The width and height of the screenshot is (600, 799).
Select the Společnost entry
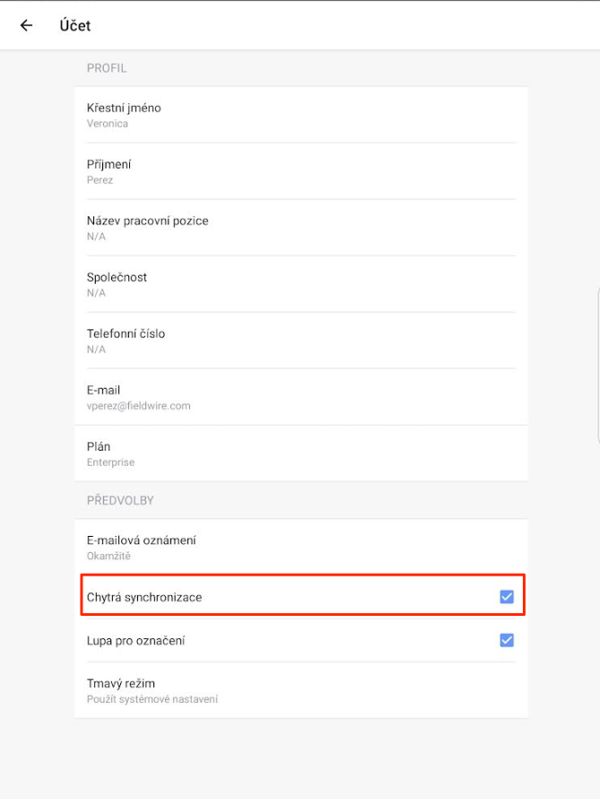click(300, 285)
